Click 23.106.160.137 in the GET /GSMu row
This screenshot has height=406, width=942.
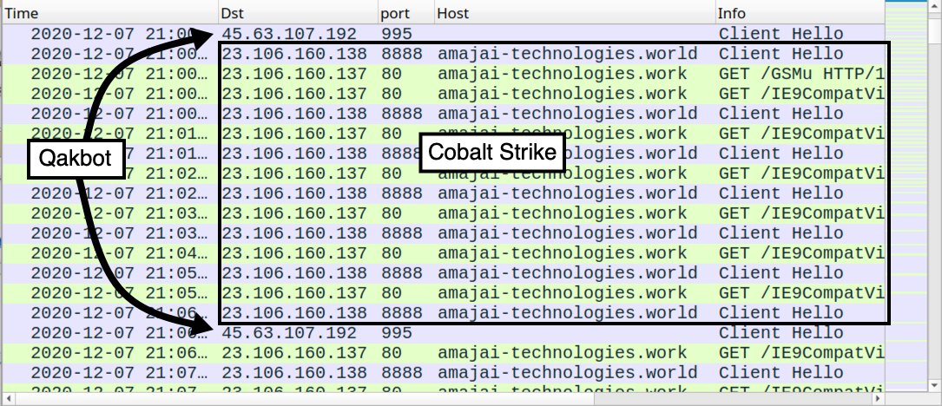(x=293, y=74)
